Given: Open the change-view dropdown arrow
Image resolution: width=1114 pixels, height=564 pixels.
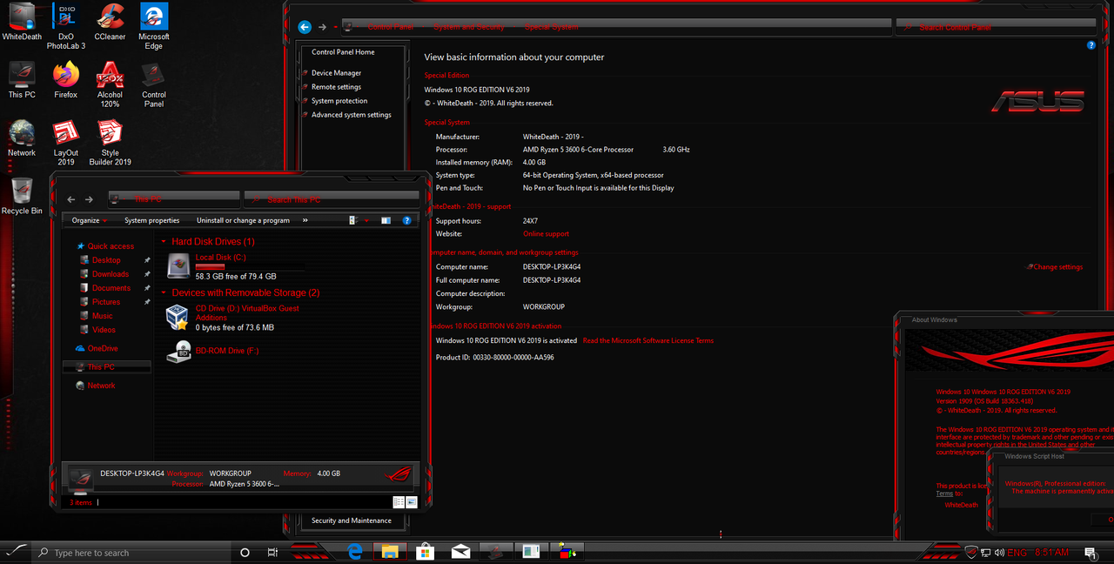Looking at the screenshot, I should (x=366, y=221).
